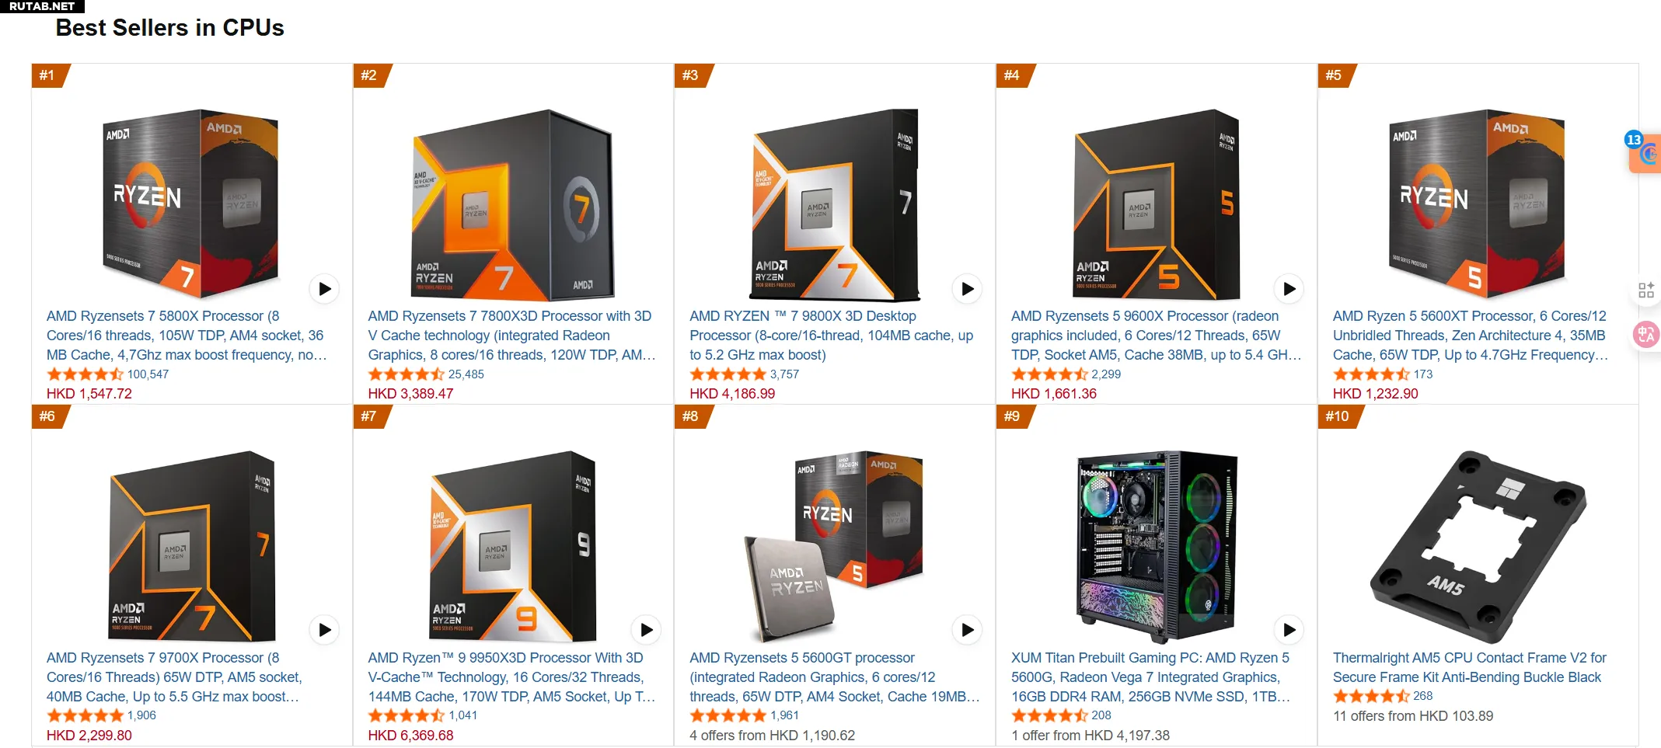1661x748 pixels.
Task: Click the orange extension icon with 13 badge
Action: pos(1645,152)
